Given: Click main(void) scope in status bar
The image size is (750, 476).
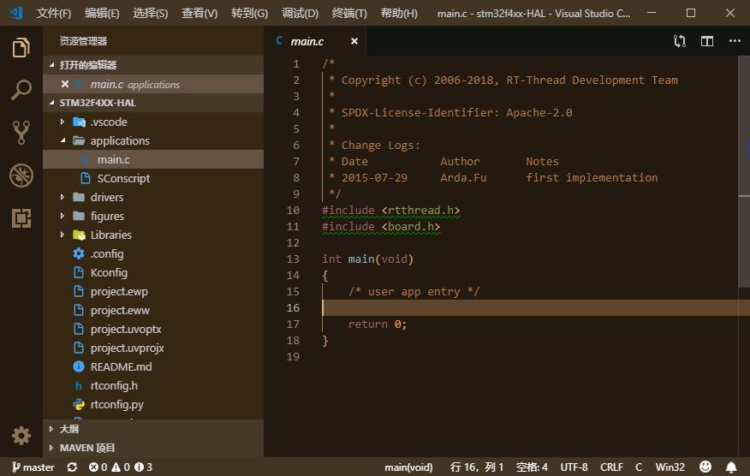Looking at the screenshot, I should pyautogui.click(x=408, y=467).
